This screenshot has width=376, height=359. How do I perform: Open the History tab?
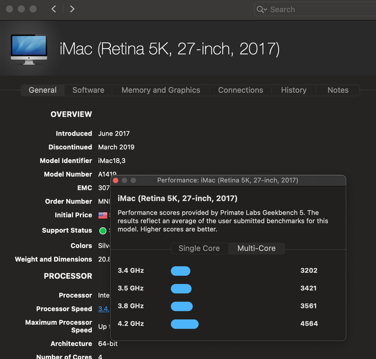click(x=294, y=90)
